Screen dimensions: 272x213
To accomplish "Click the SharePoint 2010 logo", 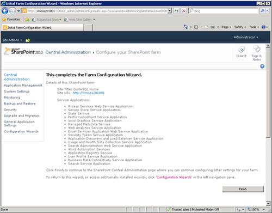I will point(23,51).
